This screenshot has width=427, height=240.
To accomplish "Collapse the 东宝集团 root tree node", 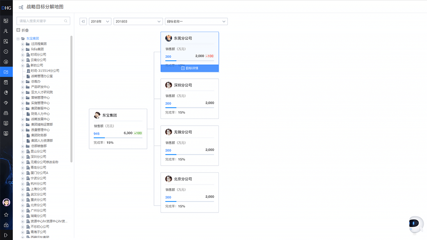I will 18,39.
